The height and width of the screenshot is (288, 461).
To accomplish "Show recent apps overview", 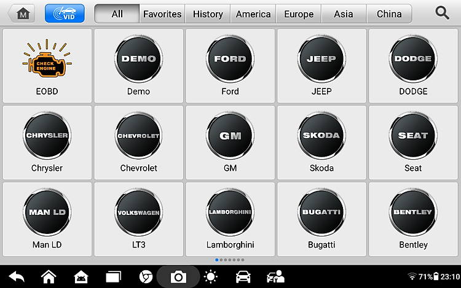I will tap(114, 276).
